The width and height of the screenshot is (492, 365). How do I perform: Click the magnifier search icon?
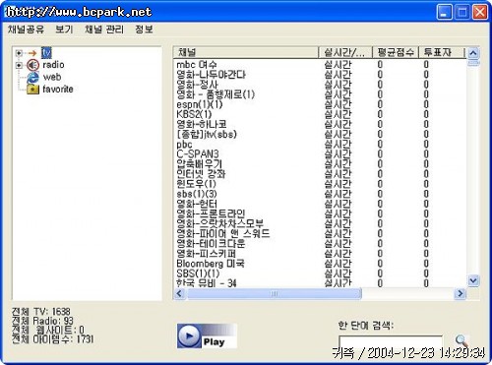coord(461,340)
